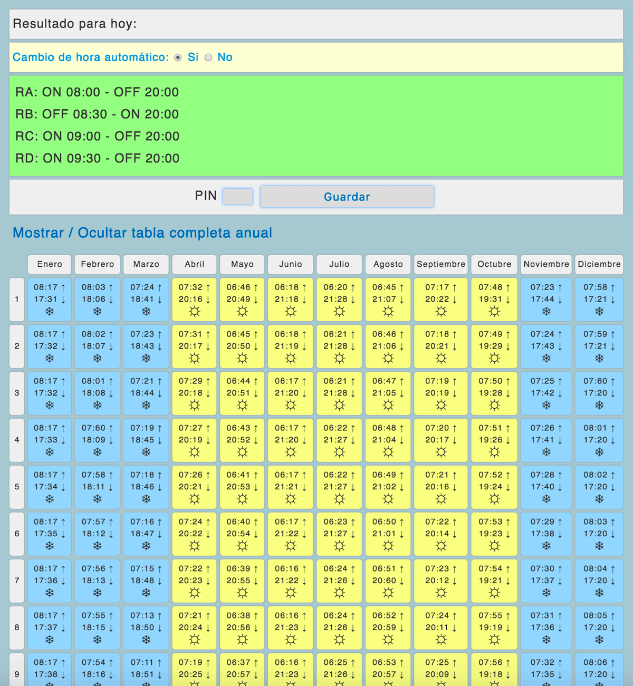This screenshot has height=686, width=633.
Task: Click the sun icon in Junio day 1
Action: pos(291,312)
